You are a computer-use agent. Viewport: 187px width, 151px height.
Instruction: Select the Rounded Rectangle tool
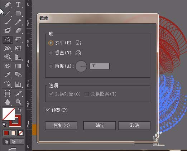18,13
